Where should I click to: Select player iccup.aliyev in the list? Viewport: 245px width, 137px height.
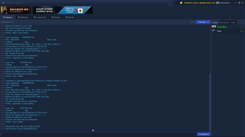pos(228,27)
